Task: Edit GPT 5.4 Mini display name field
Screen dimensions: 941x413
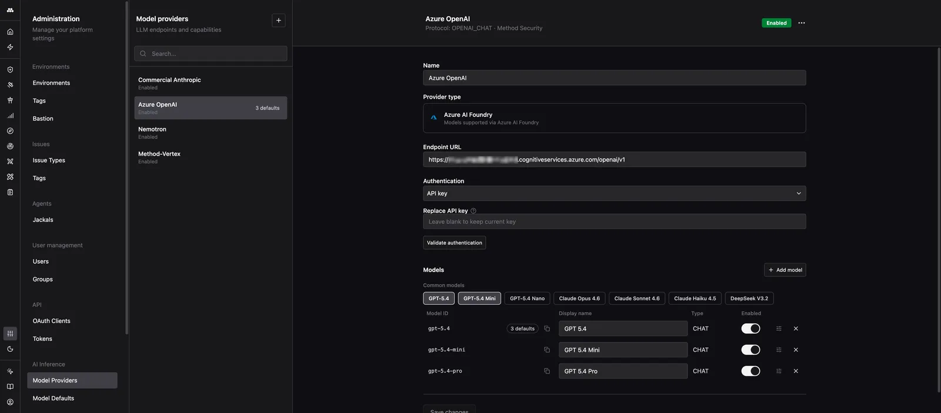Action: [x=623, y=350]
